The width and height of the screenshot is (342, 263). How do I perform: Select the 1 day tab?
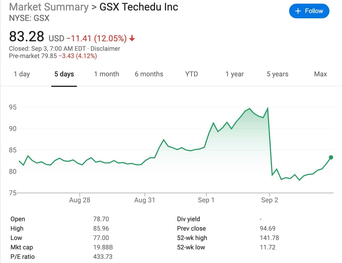point(22,74)
